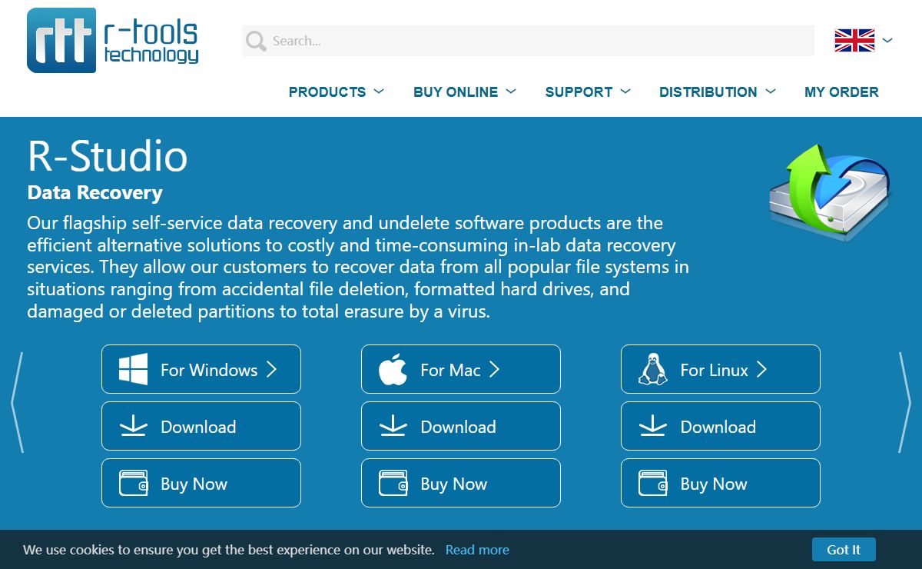
Task: Click chevron next to For Linux
Action: pyautogui.click(x=762, y=370)
